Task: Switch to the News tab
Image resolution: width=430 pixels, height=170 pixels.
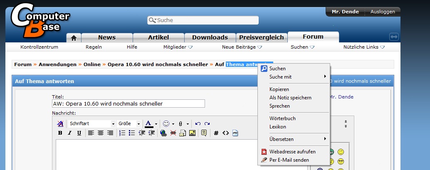Action: click(107, 37)
